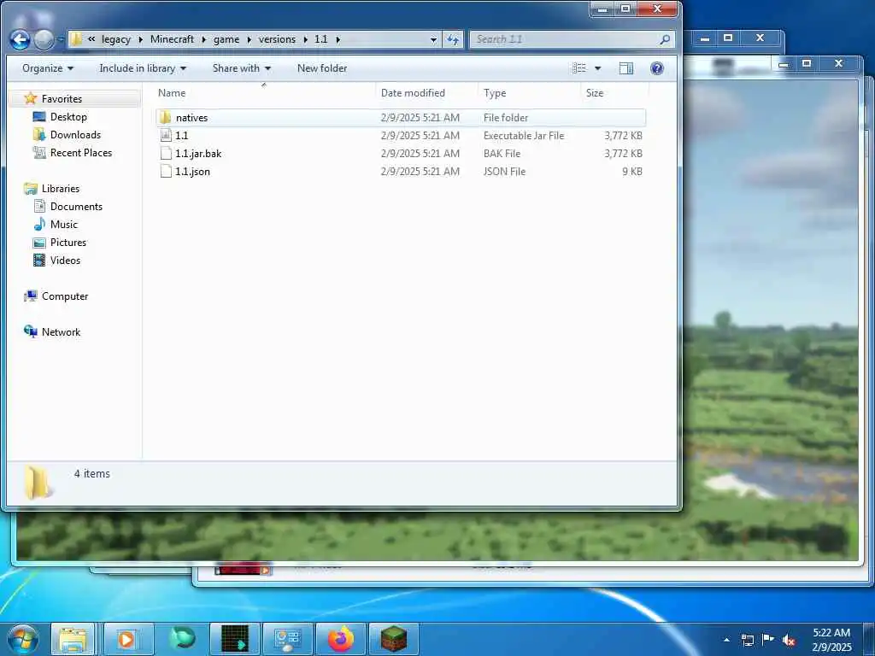Open the Minecraft grass block taskbar icon
The image size is (875, 656).
393,639
